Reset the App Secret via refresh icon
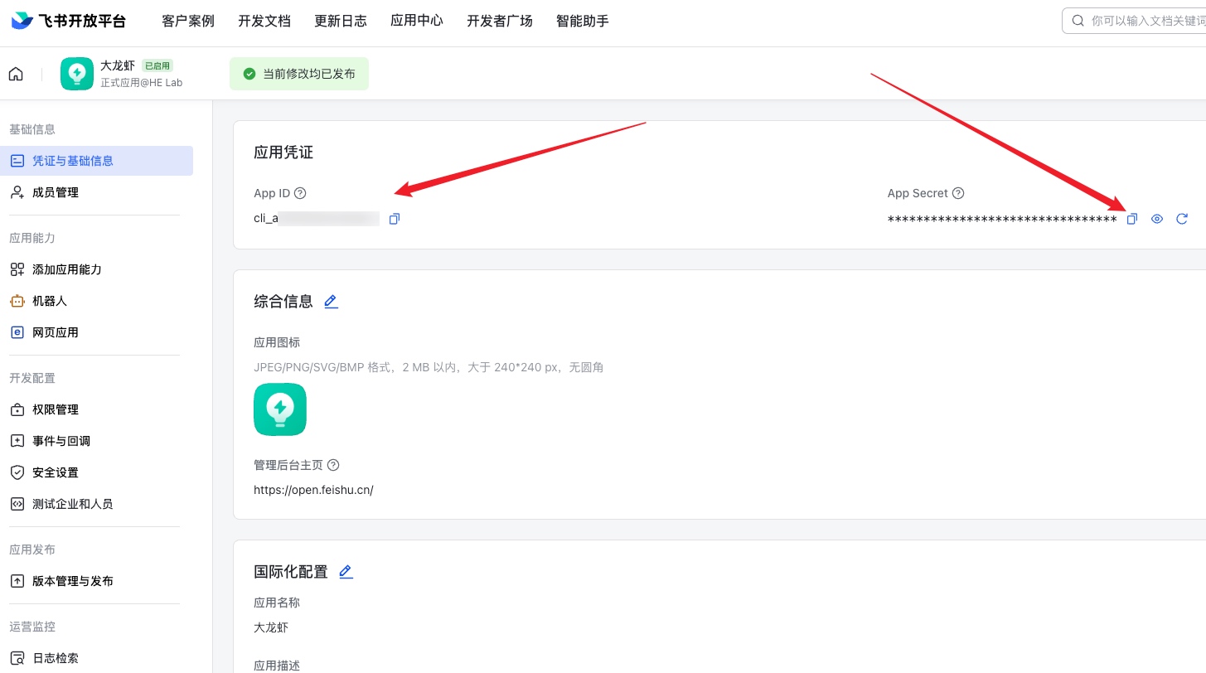The image size is (1206, 673). (1182, 219)
